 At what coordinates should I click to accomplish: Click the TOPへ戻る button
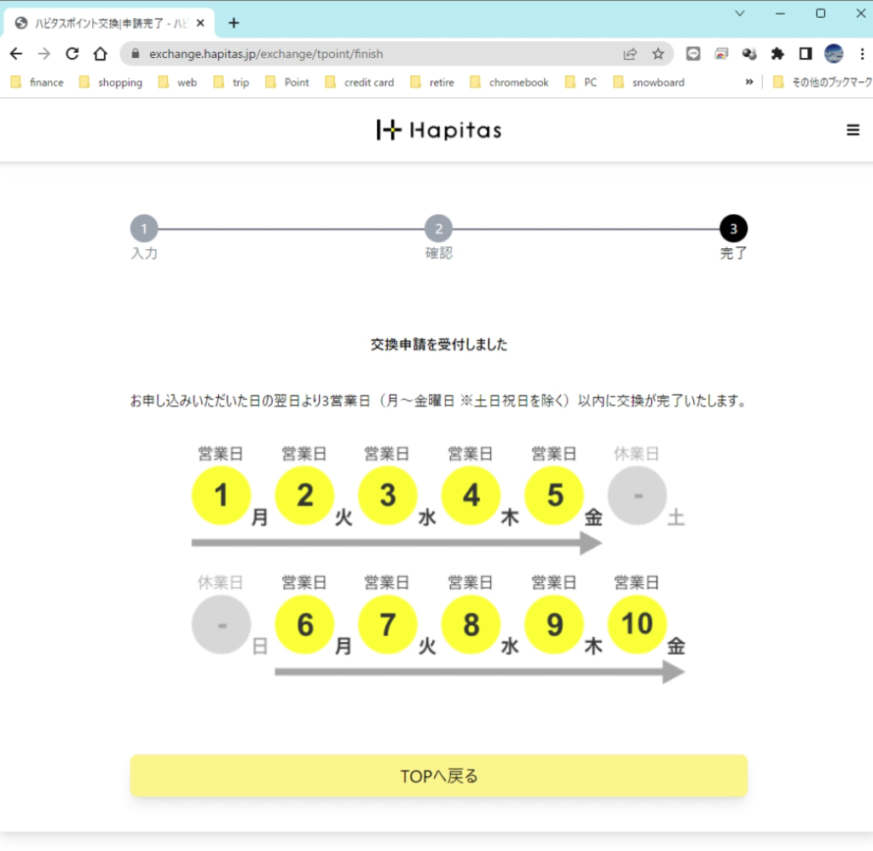(438, 776)
